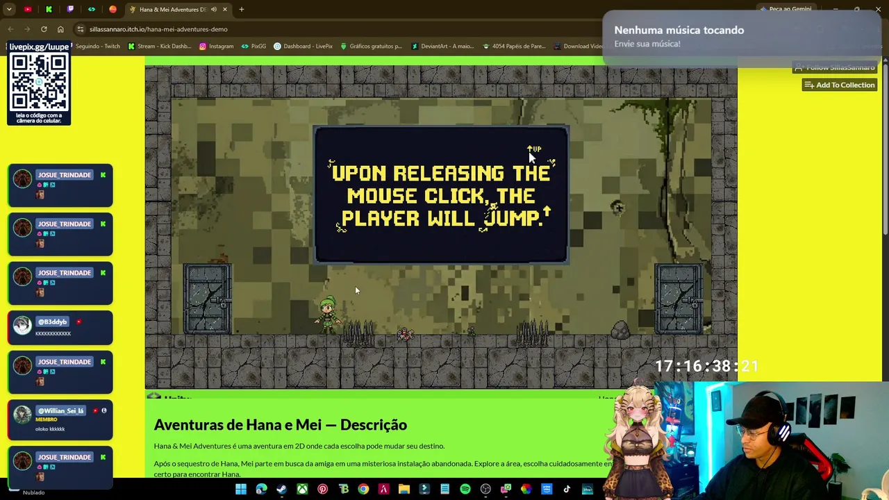Open the Gráficos gratuitos bookmark
The width and height of the screenshot is (889, 500).
pyautogui.click(x=372, y=47)
